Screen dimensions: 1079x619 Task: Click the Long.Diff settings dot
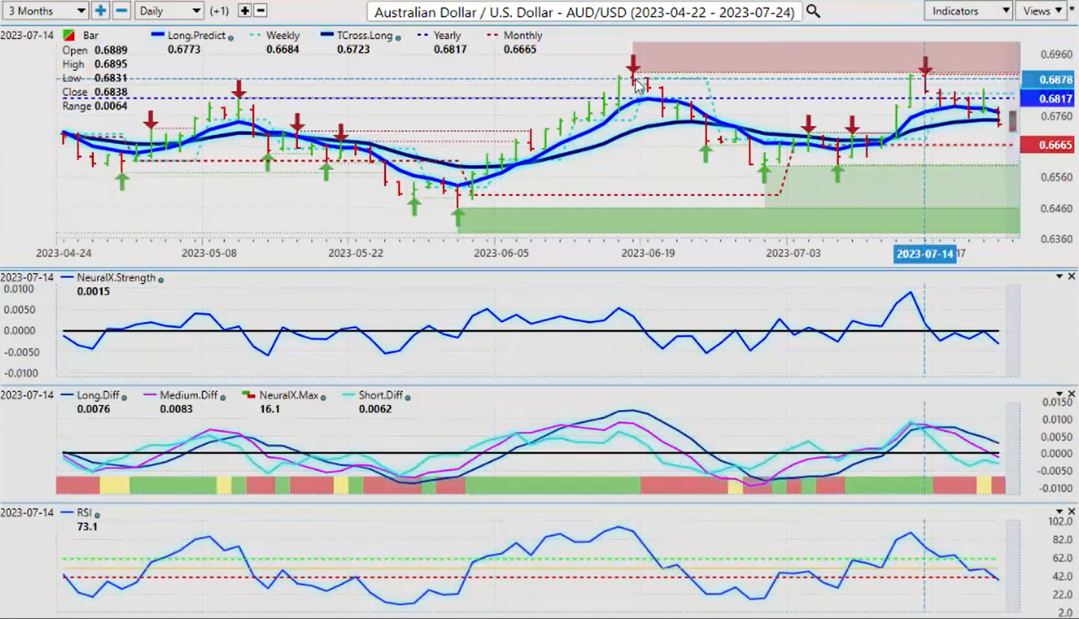click(x=124, y=397)
